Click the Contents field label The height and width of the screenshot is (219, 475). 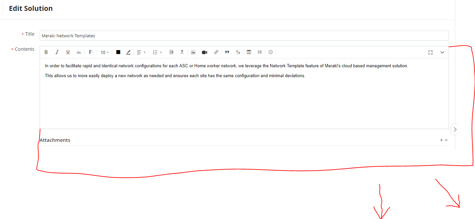24,49
